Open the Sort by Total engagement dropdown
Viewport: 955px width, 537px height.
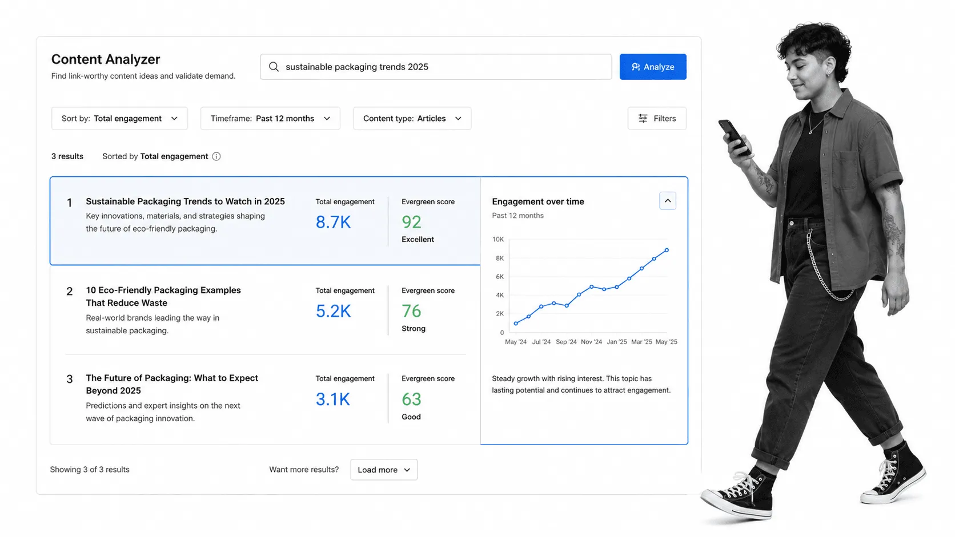tap(119, 118)
